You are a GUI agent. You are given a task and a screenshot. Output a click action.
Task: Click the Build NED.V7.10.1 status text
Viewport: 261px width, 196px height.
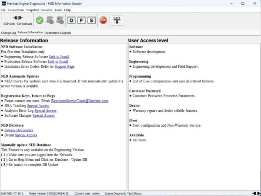pyautogui.click(x=12, y=193)
